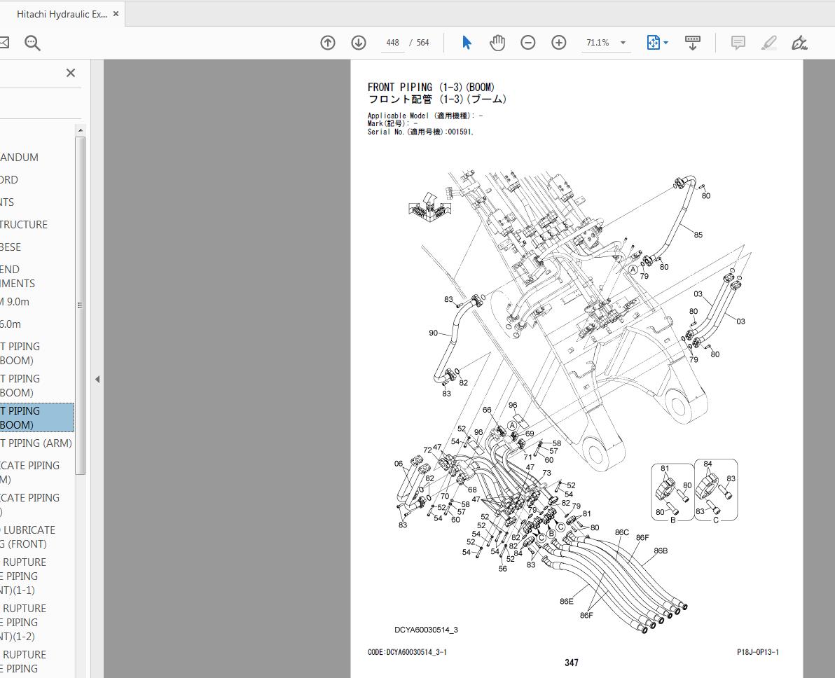Go to next page with down arrow
The height and width of the screenshot is (678, 835).
pyautogui.click(x=359, y=43)
